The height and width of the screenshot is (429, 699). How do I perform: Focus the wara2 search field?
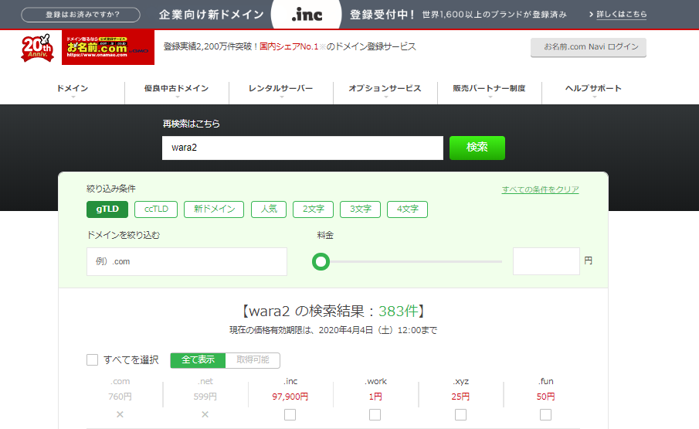303,148
